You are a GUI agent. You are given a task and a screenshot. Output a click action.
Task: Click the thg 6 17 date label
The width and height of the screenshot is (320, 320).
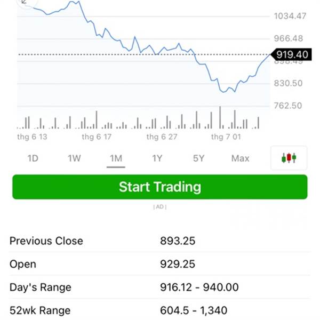coord(97,137)
